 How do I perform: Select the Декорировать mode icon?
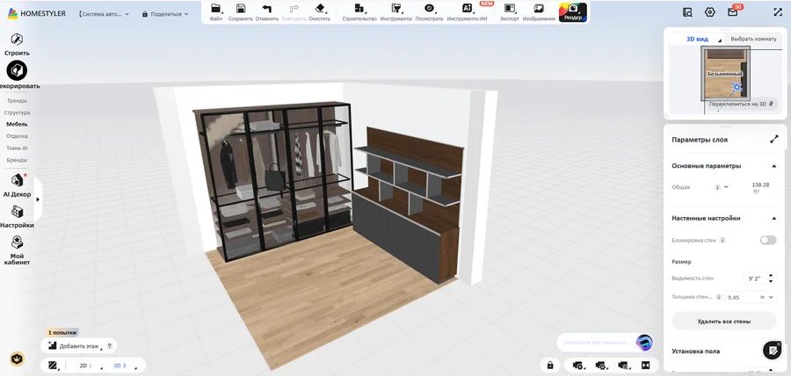click(x=18, y=70)
